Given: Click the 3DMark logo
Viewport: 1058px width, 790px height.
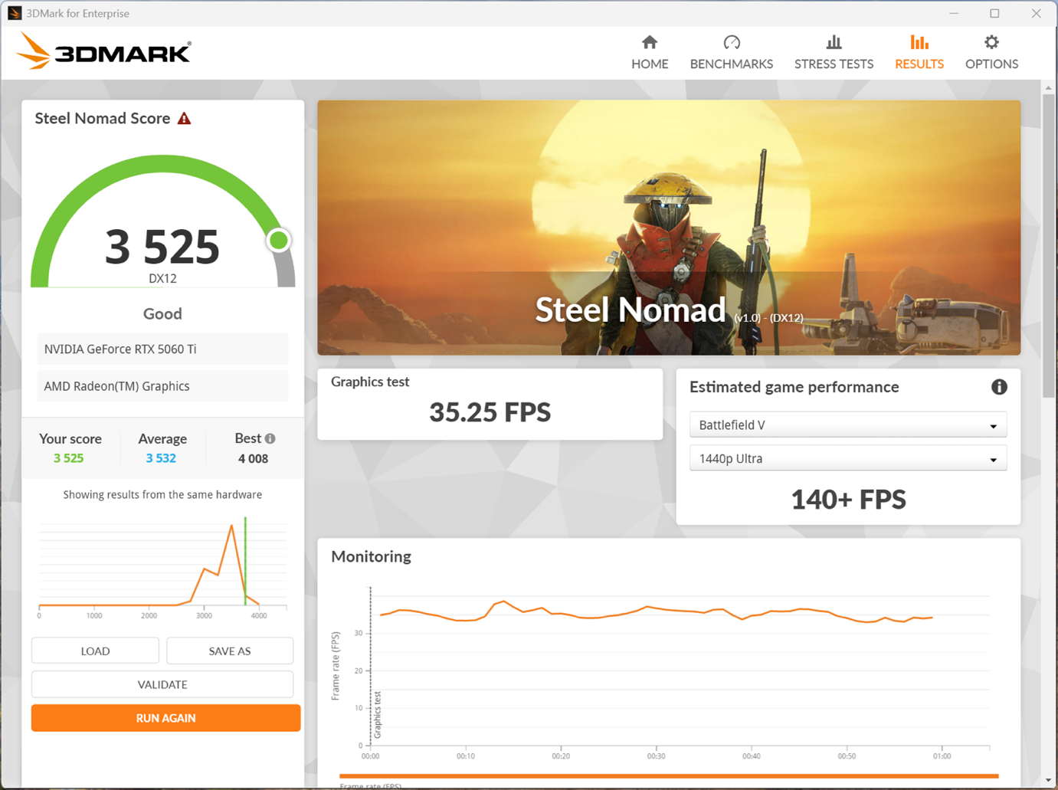Looking at the screenshot, I should (x=104, y=51).
